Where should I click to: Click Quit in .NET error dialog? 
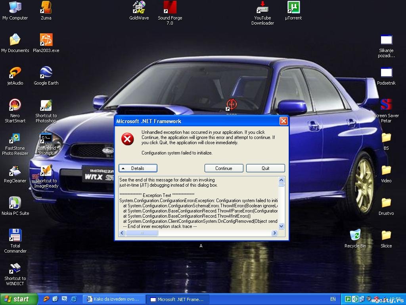(x=265, y=168)
